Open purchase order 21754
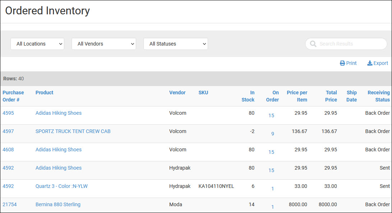392x213 pixels. pos(10,204)
